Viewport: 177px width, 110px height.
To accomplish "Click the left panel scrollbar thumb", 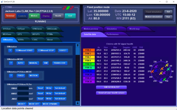I will (x=78, y=52).
